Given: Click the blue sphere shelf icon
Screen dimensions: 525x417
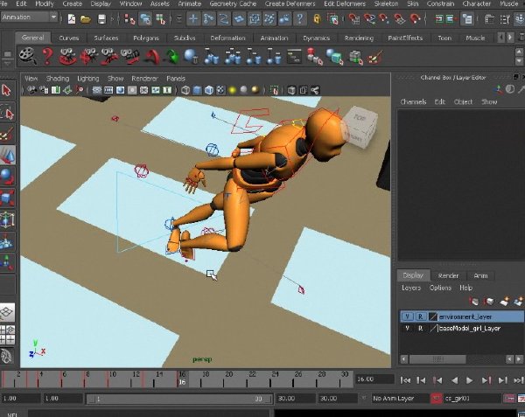Looking at the screenshot, I should click(191, 56).
